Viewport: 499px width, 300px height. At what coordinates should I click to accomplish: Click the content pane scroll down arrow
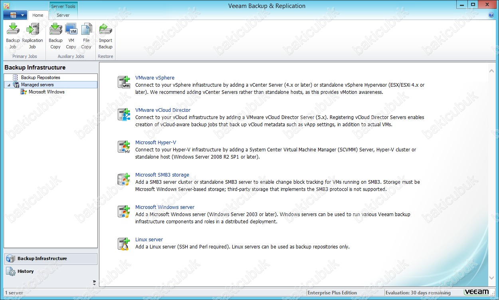[x=491, y=278]
